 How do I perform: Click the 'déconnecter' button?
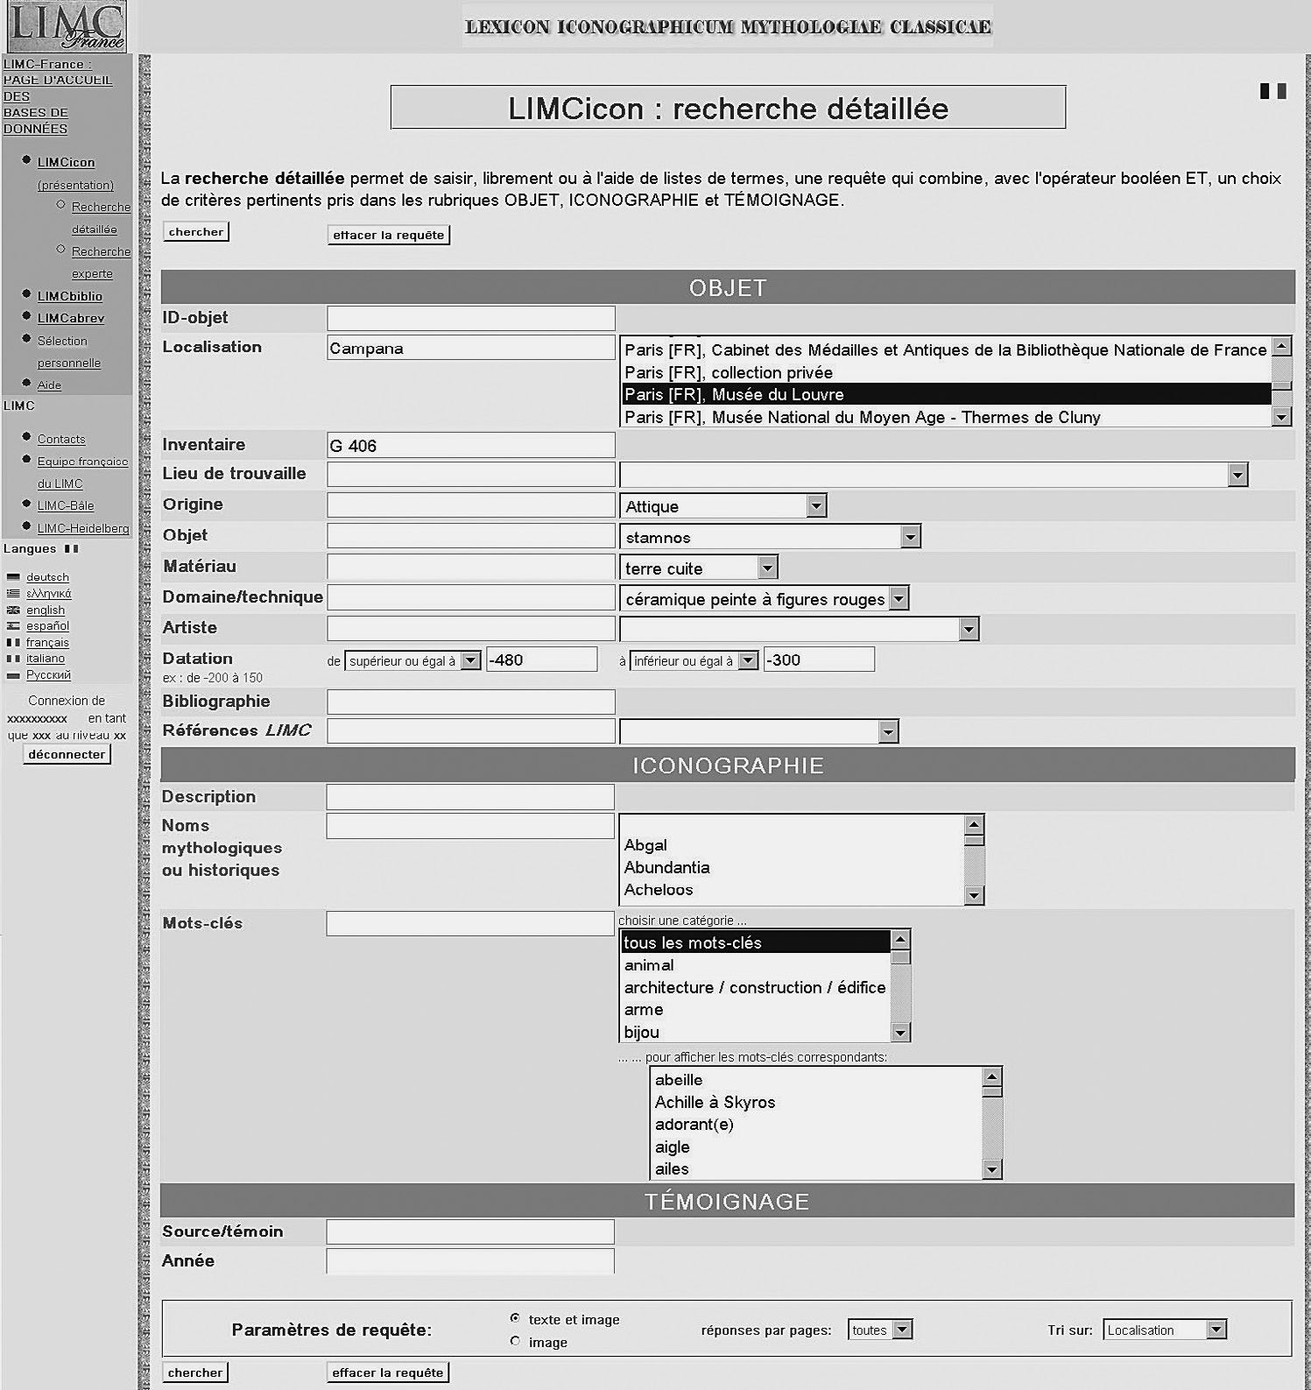click(67, 754)
